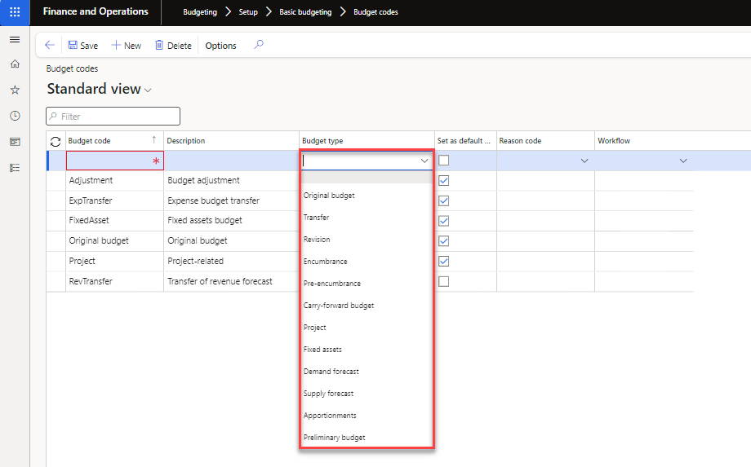The width and height of the screenshot is (751, 467).
Task: Open the Options menu
Action: pos(220,46)
